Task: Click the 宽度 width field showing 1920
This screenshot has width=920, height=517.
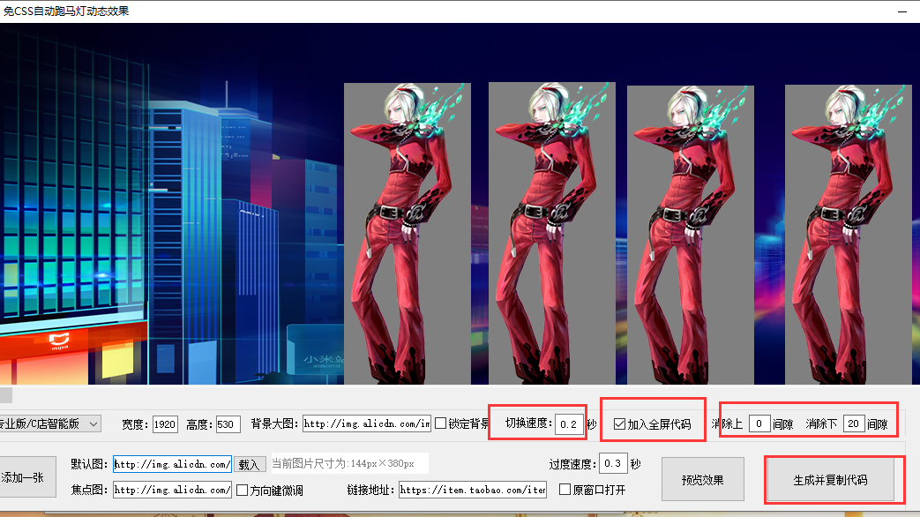Action: tap(165, 424)
